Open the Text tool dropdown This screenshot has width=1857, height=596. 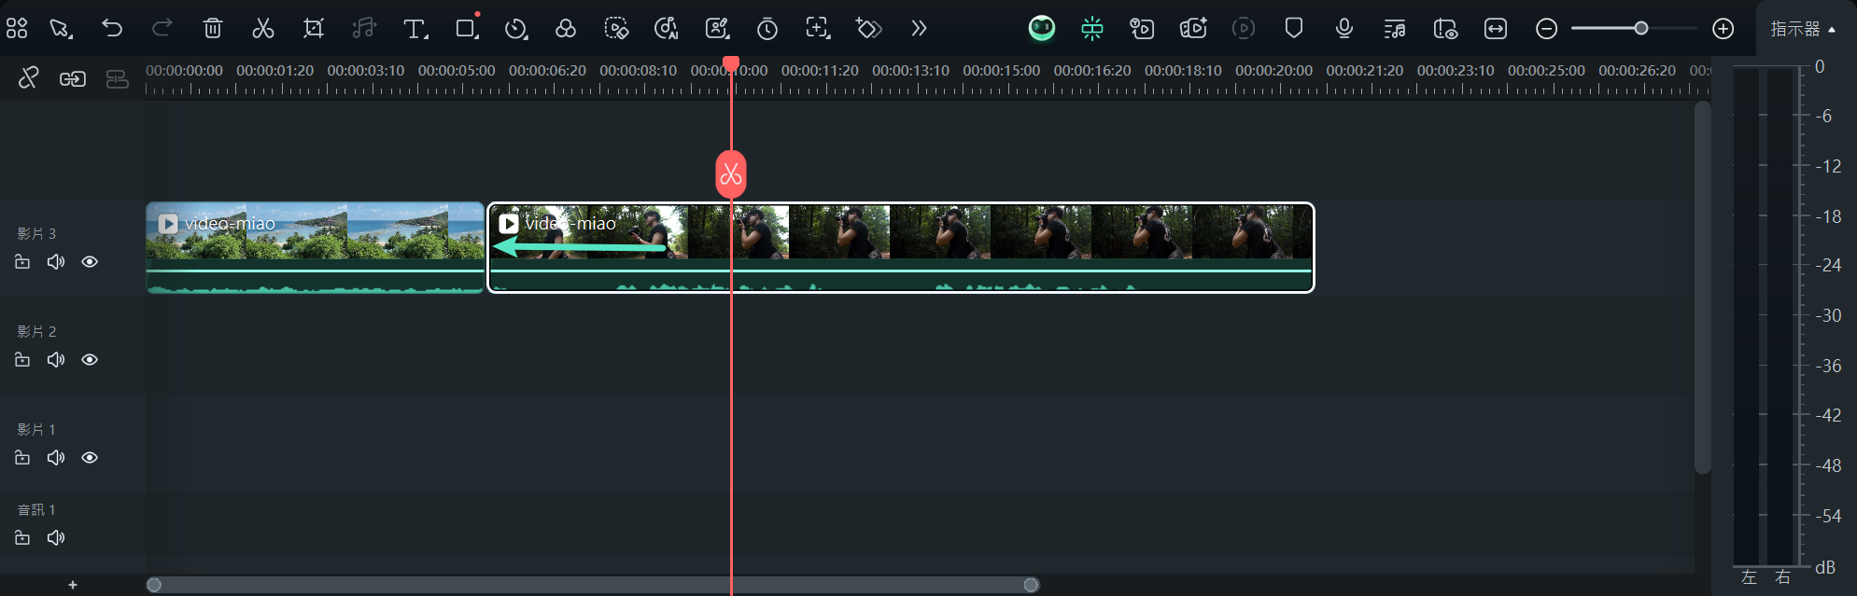(x=415, y=29)
